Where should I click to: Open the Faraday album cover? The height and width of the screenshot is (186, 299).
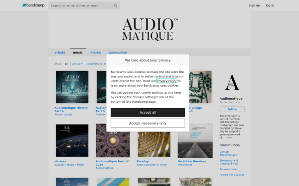click(x=154, y=144)
